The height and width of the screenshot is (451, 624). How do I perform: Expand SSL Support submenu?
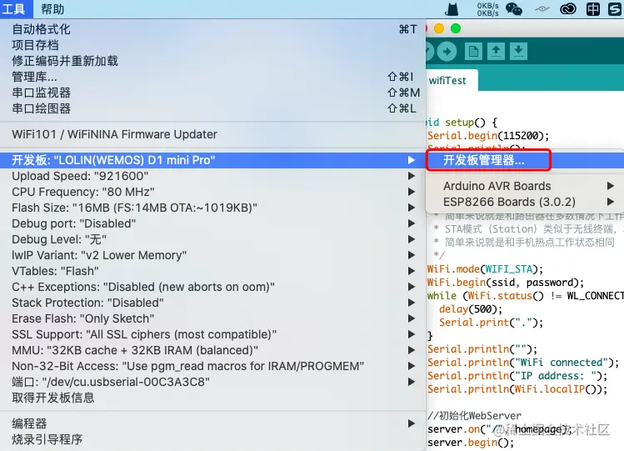(x=213, y=334)
